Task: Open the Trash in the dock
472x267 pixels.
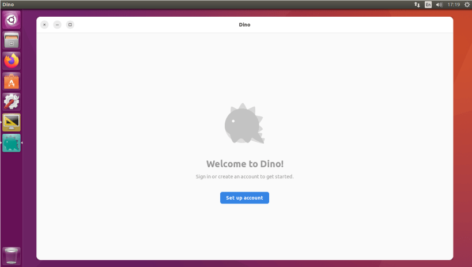Action: tap(12, 256)
